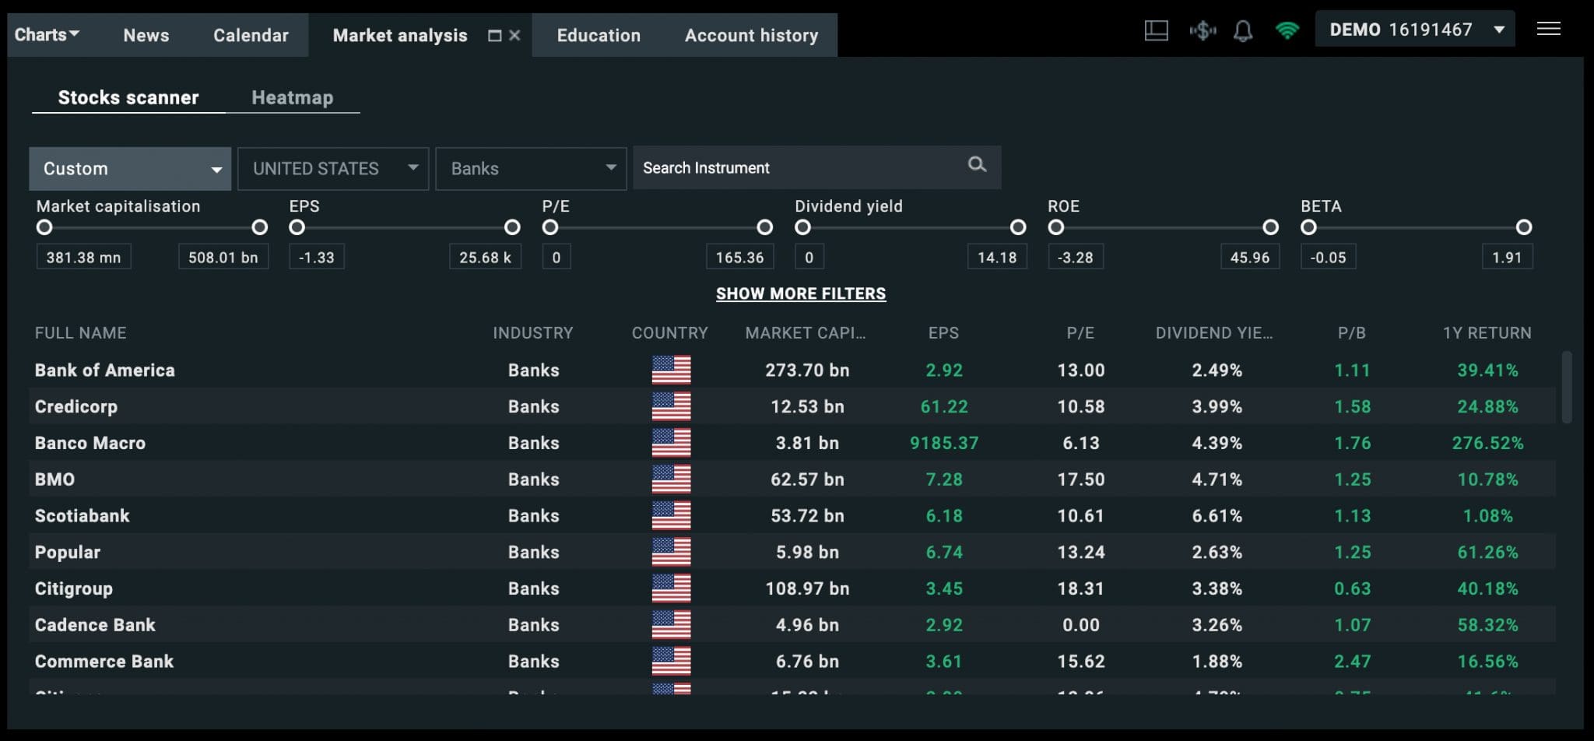Click the stock list vertical scrollbar
The image size is (1594, 741).
click(1567, 388)
